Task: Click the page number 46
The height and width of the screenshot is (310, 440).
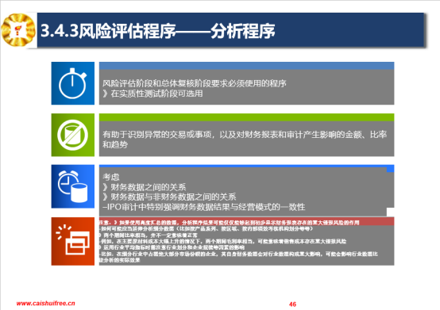Action: coord(292,304)
